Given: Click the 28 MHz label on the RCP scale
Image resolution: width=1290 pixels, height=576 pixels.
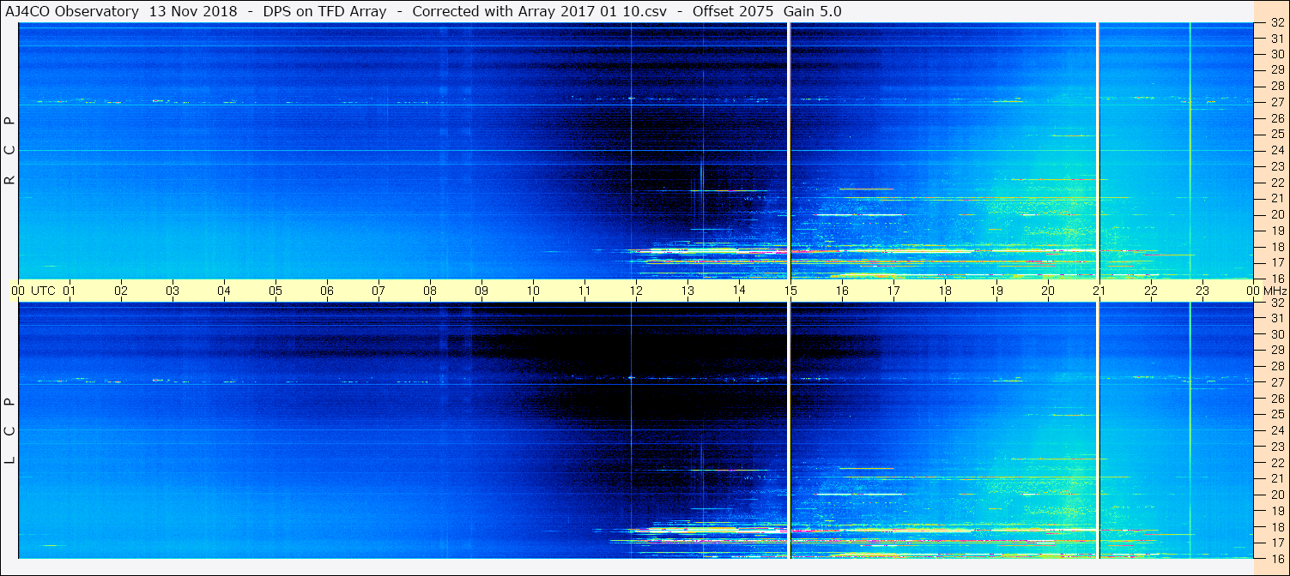Looking at the screenshot, I should 1277,86.
